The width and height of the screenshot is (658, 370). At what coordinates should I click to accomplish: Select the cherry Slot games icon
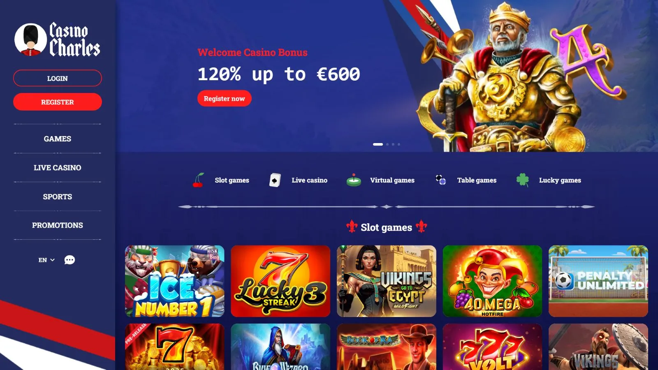[198, 180]
